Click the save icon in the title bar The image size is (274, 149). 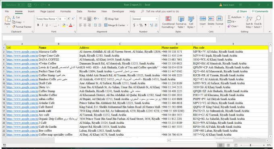click(x=29, y=5)
